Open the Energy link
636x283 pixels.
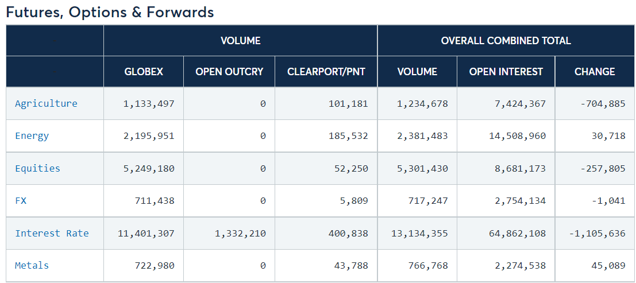point(32,136)
